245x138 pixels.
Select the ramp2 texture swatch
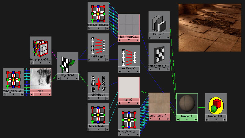(x=129, y=87)
